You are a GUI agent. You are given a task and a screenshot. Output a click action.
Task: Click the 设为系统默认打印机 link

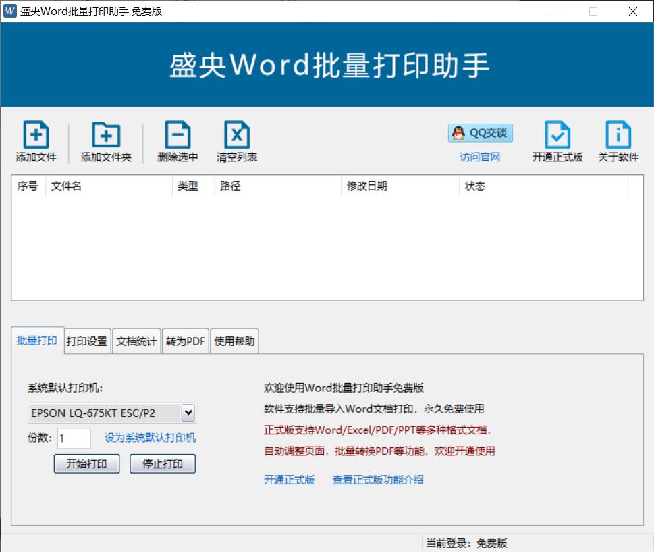click(150, 438)
